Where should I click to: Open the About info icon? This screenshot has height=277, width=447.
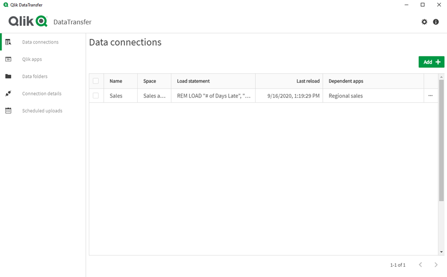click(x=436, y=22)
